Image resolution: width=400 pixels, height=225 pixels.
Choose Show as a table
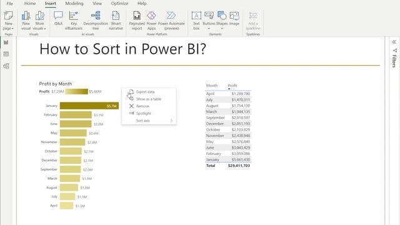[149, 99]
